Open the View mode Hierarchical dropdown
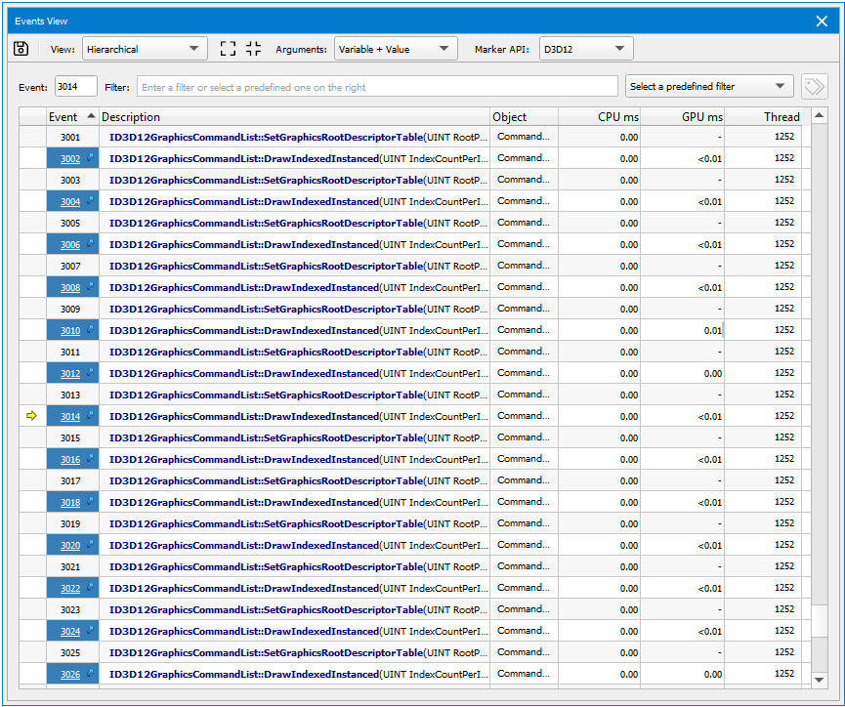This screenshot has width=845, height=707. click(x=145, y=49)
